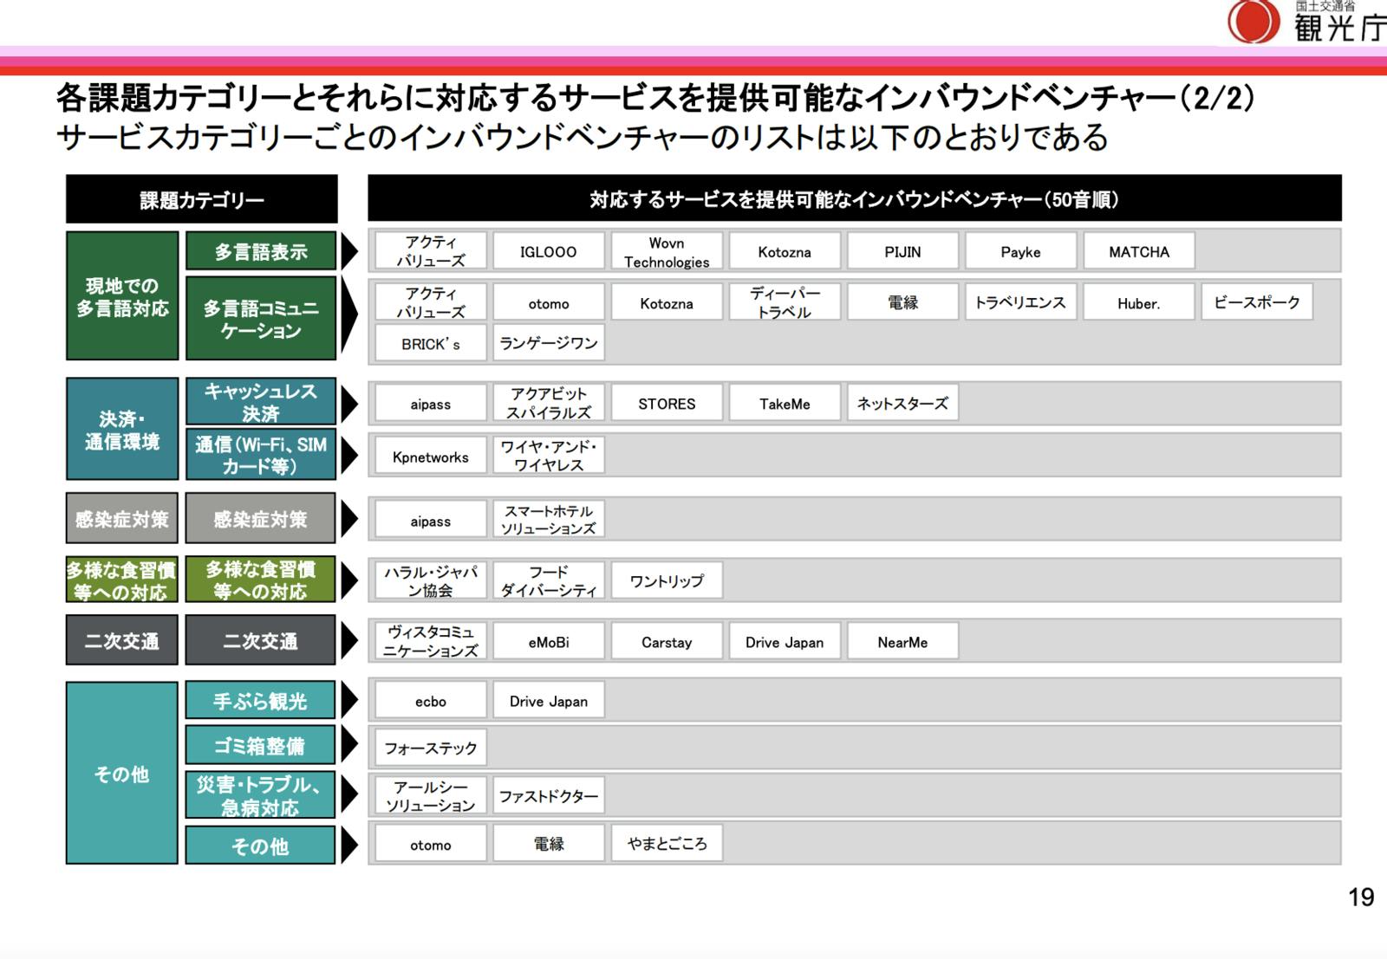Select the トラベリエンス company box
The height and width of the screenshot is (959, 1387).
[1020, 302]
